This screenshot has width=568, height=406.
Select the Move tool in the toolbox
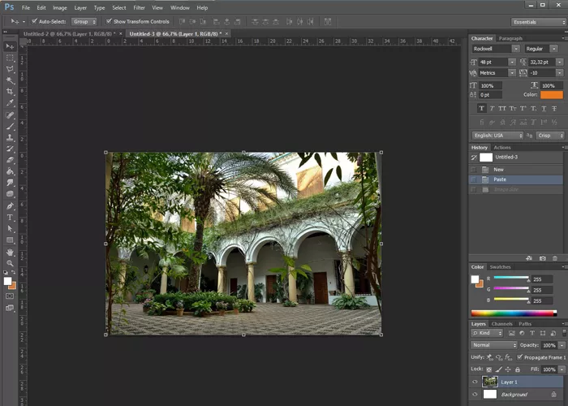10,46
